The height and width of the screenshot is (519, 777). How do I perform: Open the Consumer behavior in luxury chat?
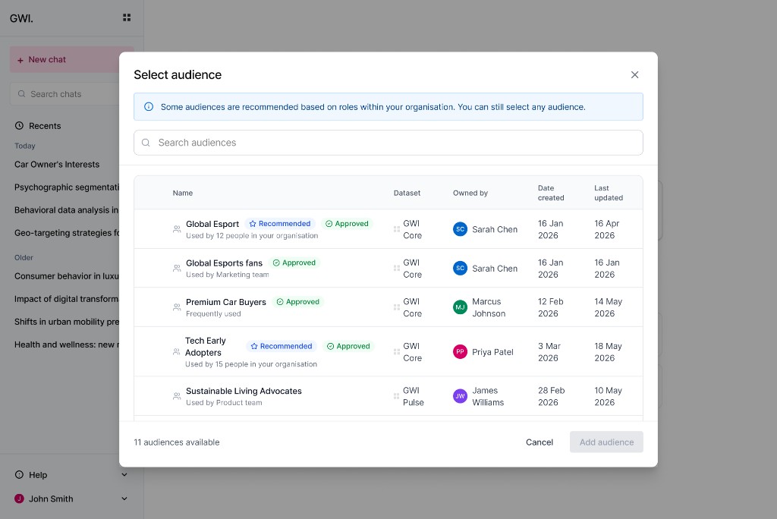coord(67,275)
